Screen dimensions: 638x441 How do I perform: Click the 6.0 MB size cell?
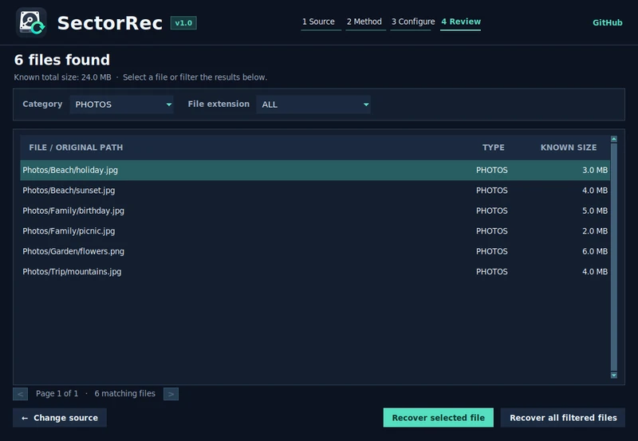(594, 251)
